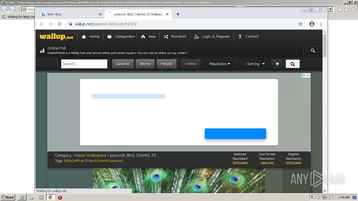Click the AdChoices icon on the ad
Image resolution: width=358 pixels, height=201 pixels.
click(303, 75)
